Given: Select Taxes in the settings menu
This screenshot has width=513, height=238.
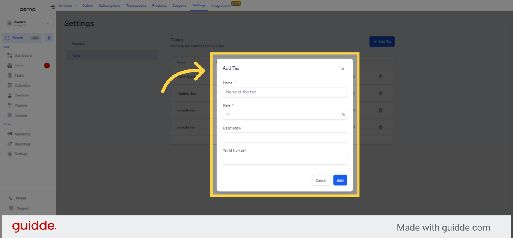Looking at the screenshot, I should click(x=112, y=55).
